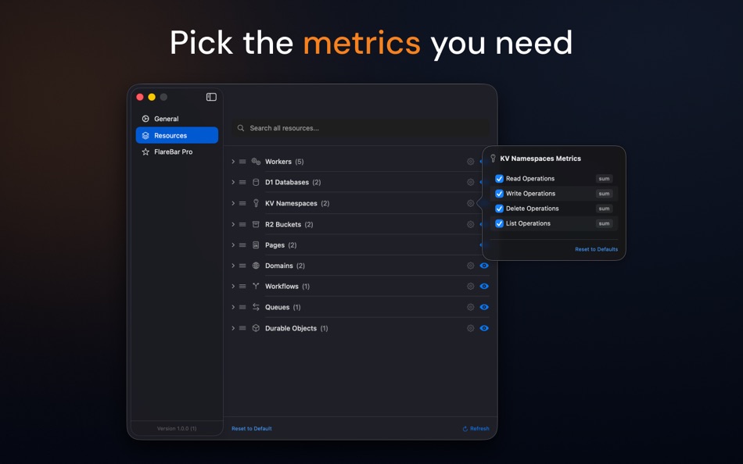
Task: Open metrics settings gear for Durable Objects
Action: click(471, 328)
